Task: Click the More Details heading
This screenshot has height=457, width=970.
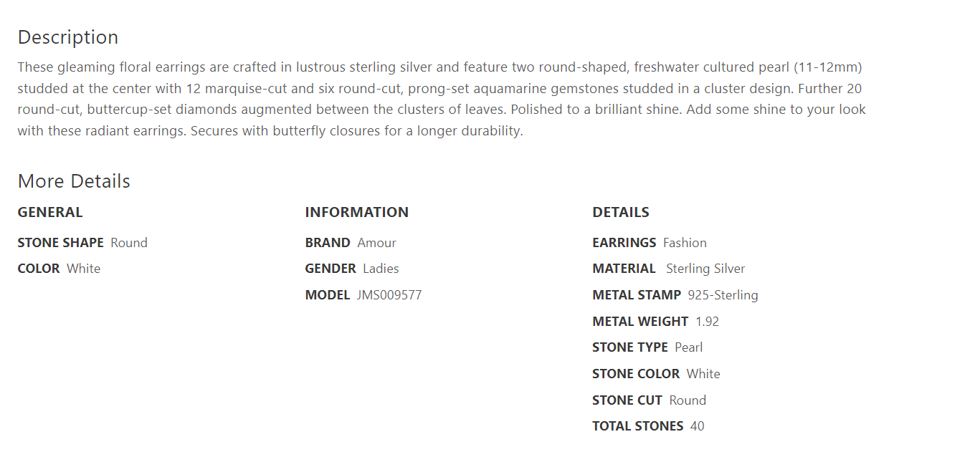Action: (x=74, y=181)
